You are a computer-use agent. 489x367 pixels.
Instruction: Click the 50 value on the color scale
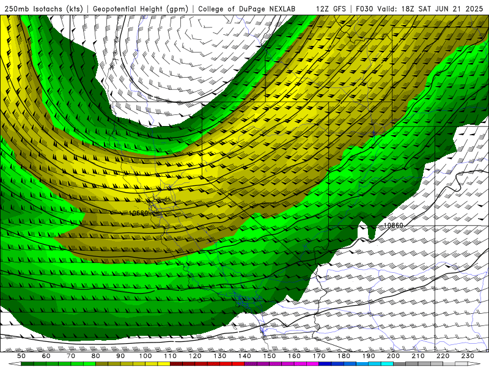21,356
